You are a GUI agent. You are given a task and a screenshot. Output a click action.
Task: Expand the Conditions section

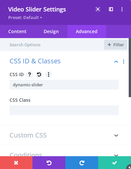116,155
